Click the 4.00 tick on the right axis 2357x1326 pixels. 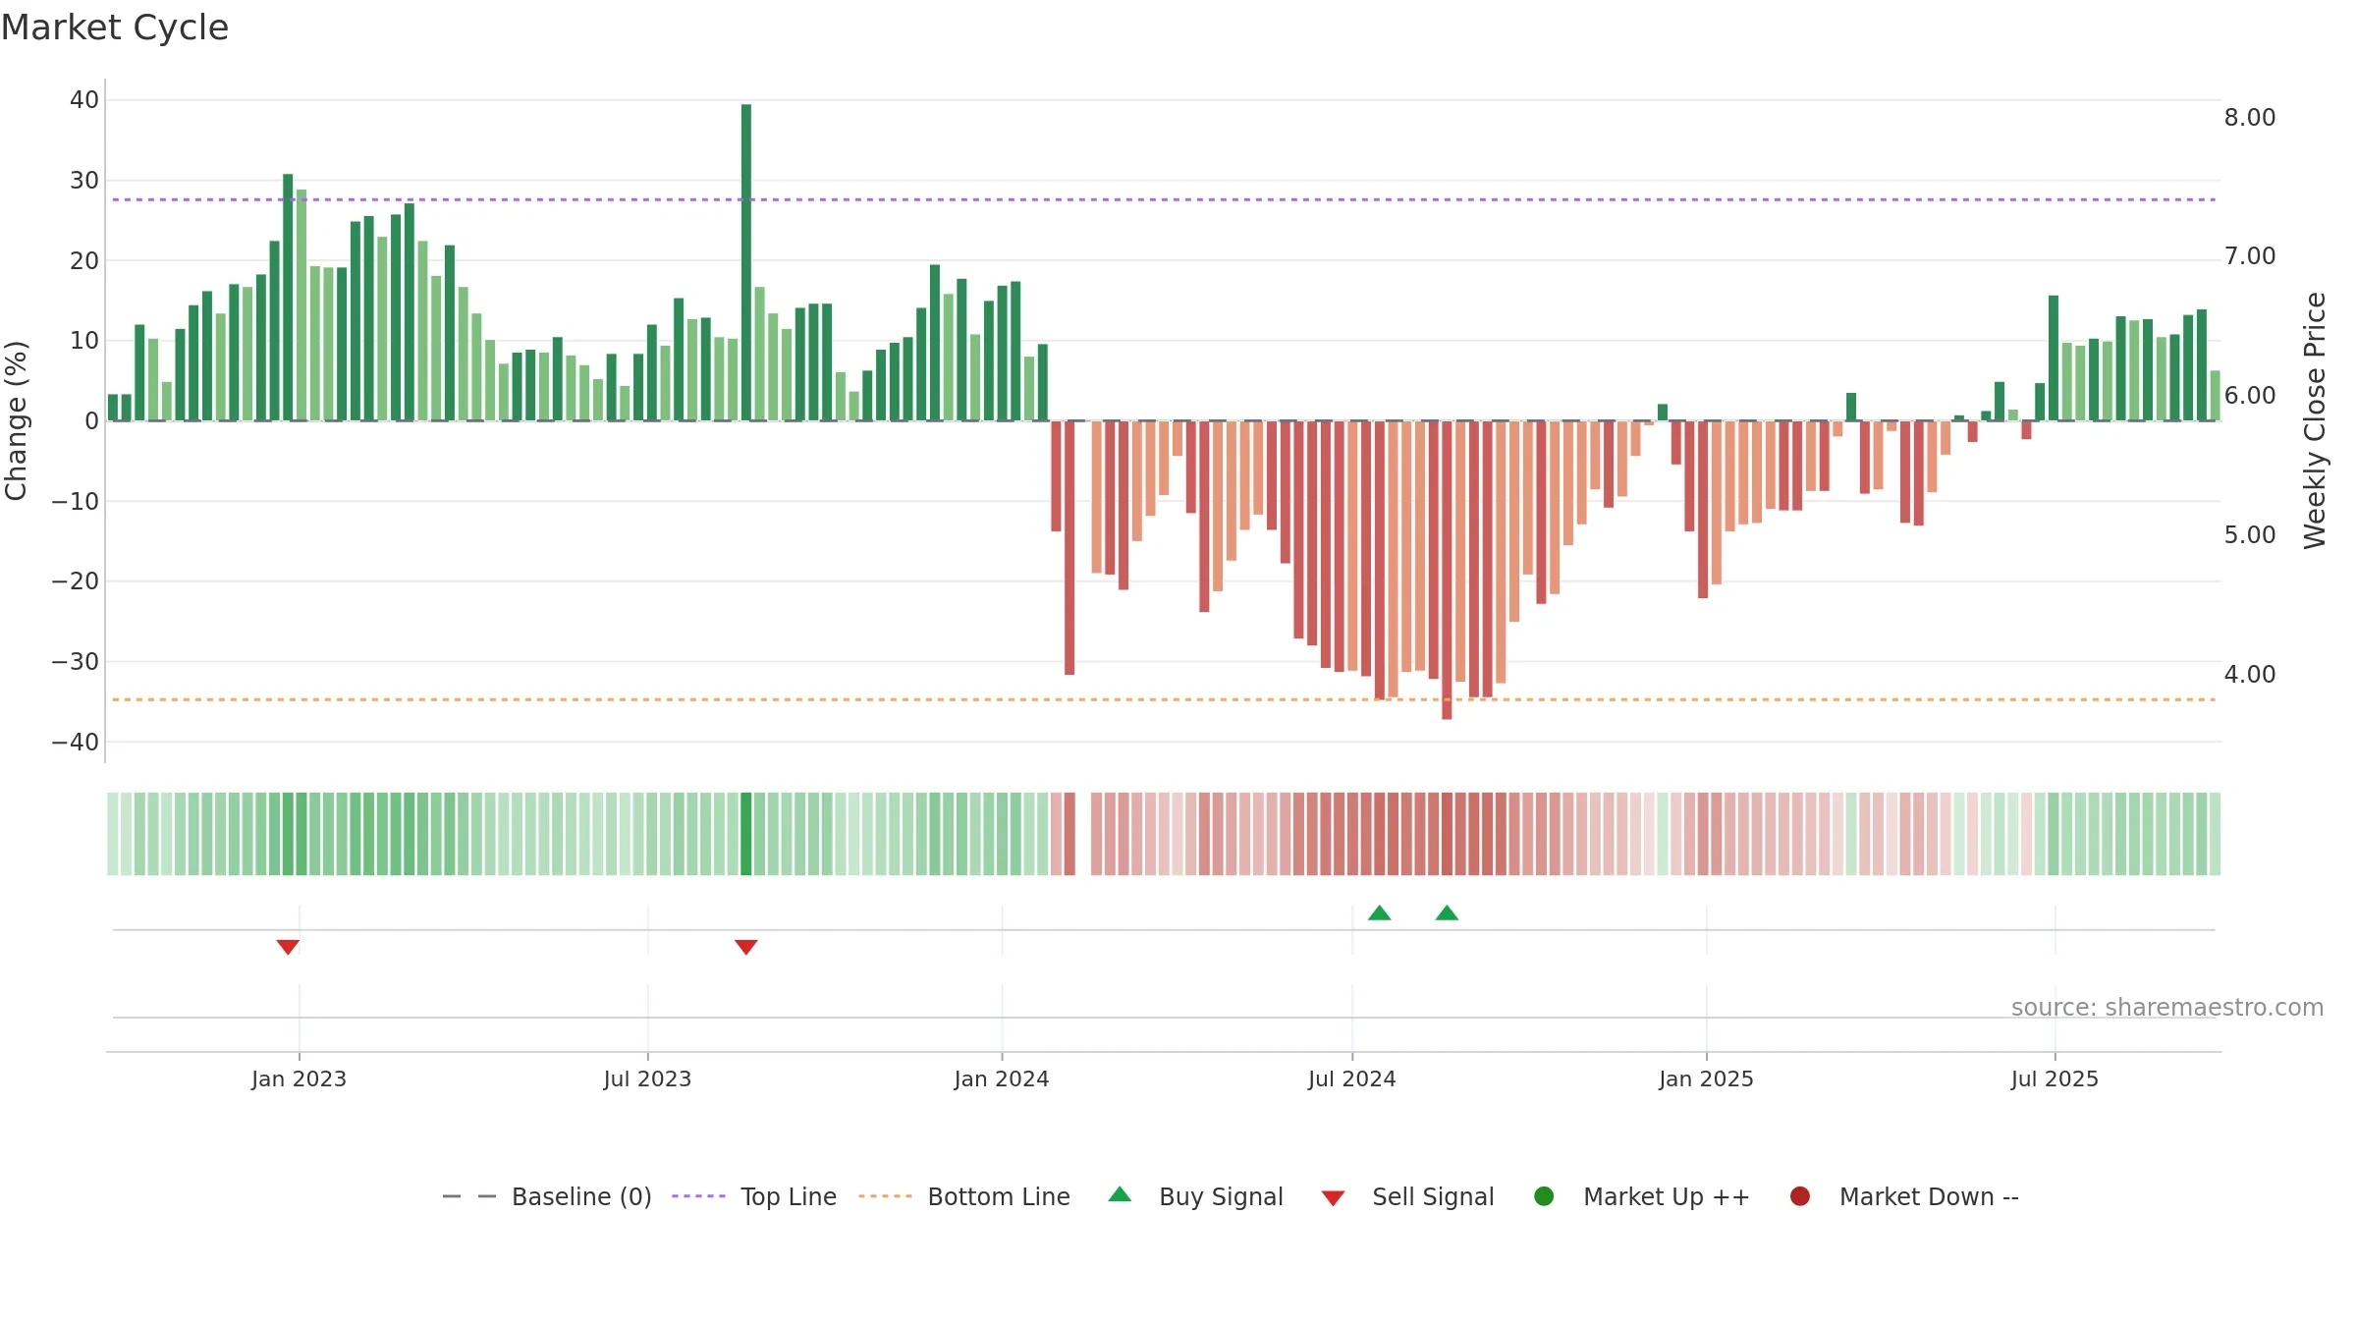[x=2250, y=675]
